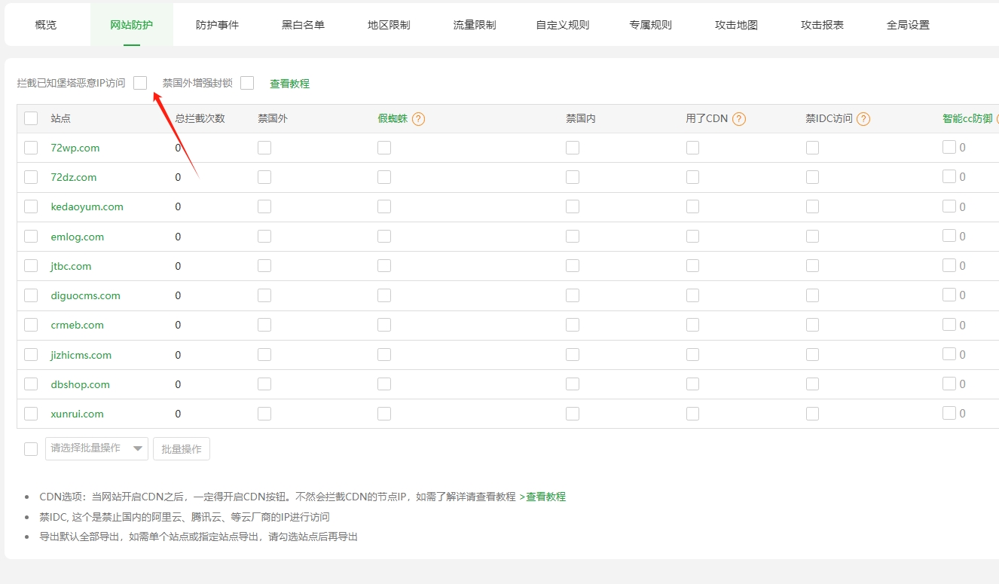Open 攻击报表 tab
The width and height of the screenshot is (999, 584).
coord(822,25)
